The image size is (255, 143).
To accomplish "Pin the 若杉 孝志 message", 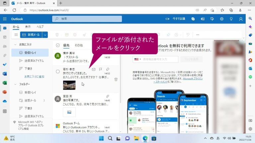I will (x=108, y=70).
